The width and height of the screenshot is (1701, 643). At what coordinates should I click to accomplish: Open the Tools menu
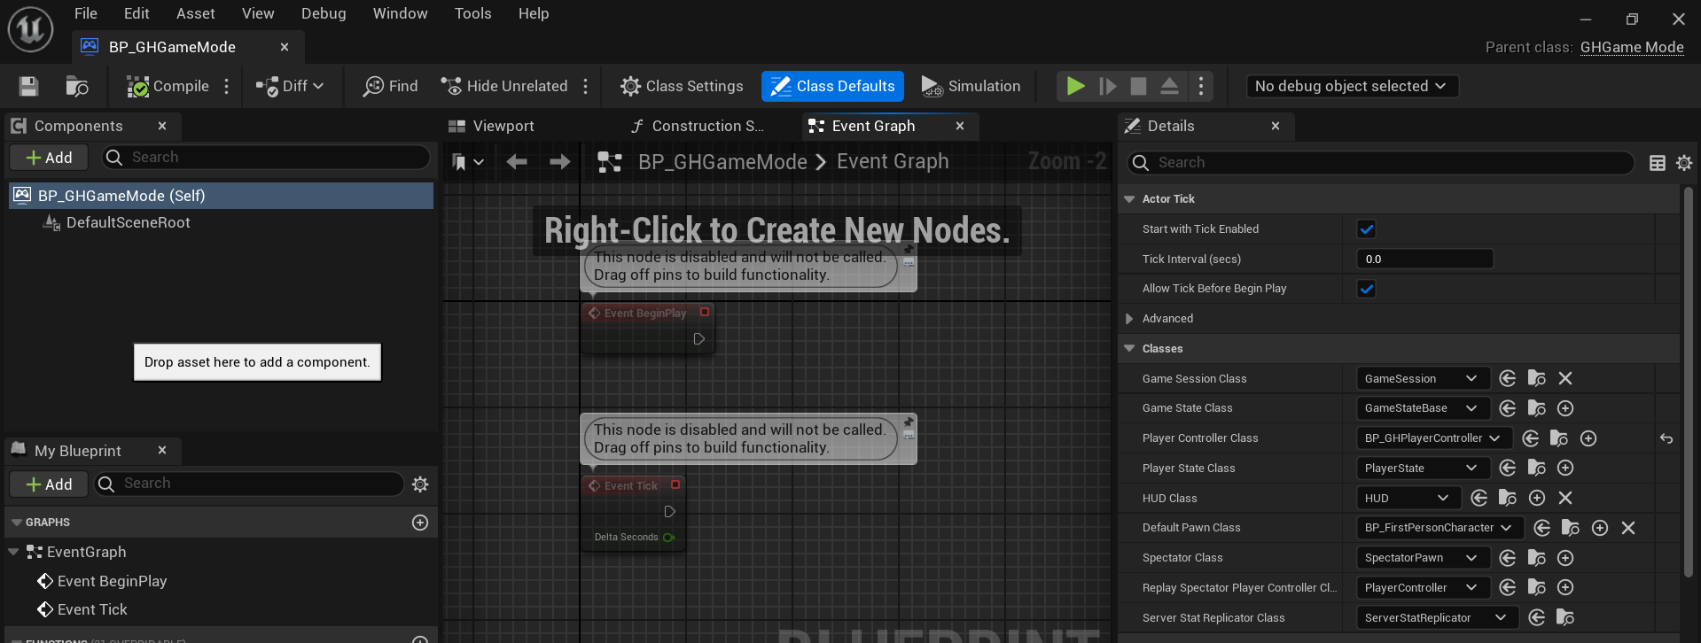click(472, 13)
